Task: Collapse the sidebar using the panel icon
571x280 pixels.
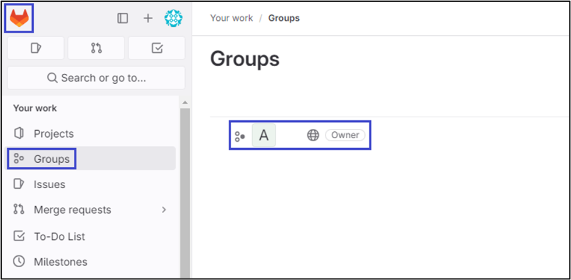Action: (x=123, y=19)
